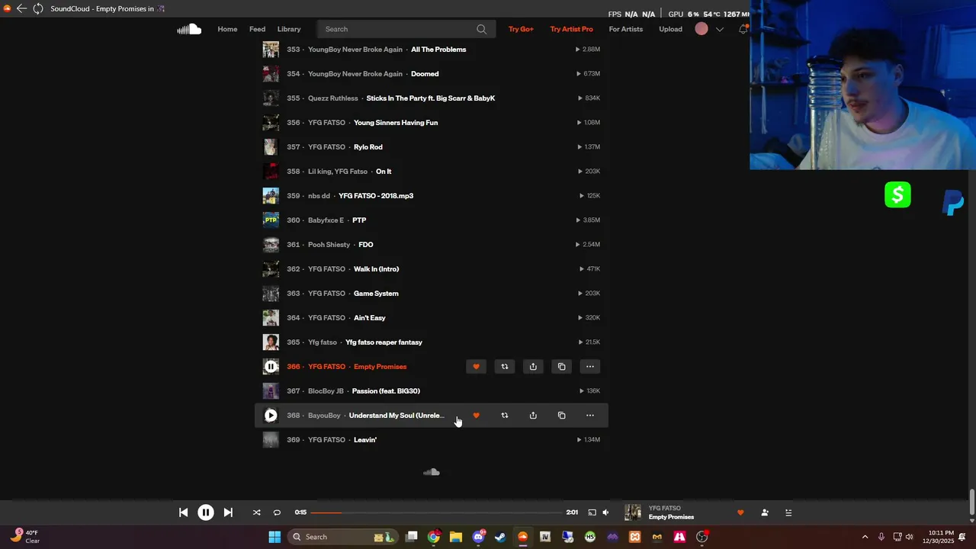Pause the currently playing track
Screen dimensions: 976x549
coord(206,512)
